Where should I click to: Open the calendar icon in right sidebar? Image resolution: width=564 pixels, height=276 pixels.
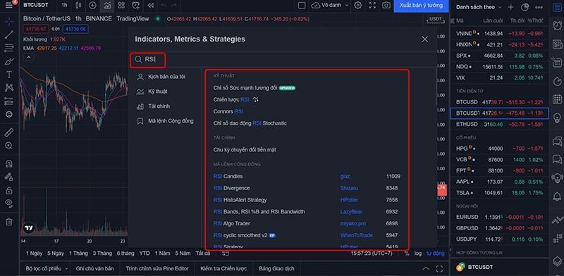(x=557, y=99)
